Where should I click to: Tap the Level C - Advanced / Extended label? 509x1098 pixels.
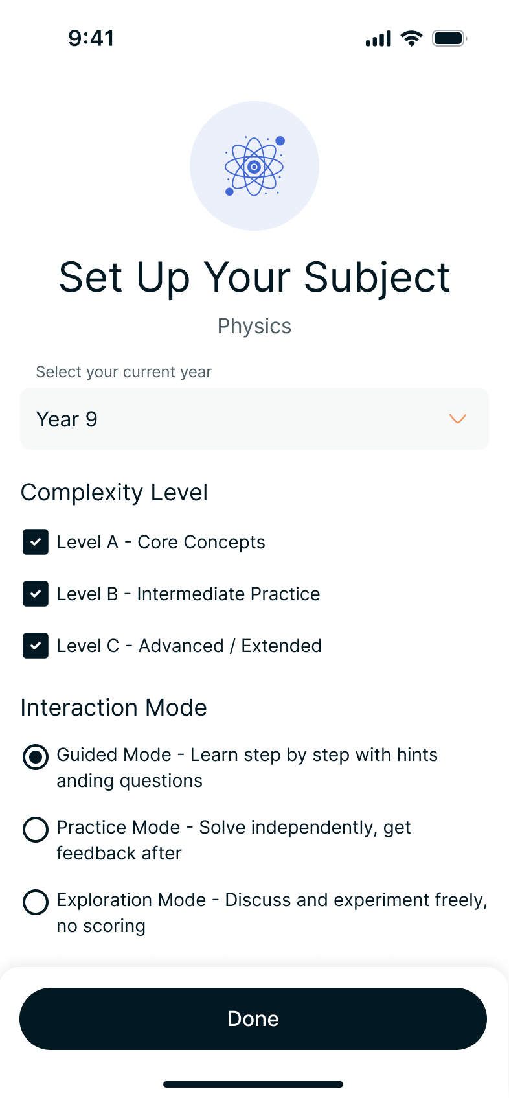189,646
